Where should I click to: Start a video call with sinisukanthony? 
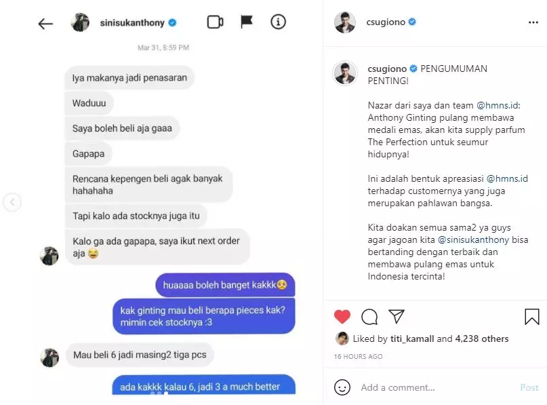click(x=216, y=22)
